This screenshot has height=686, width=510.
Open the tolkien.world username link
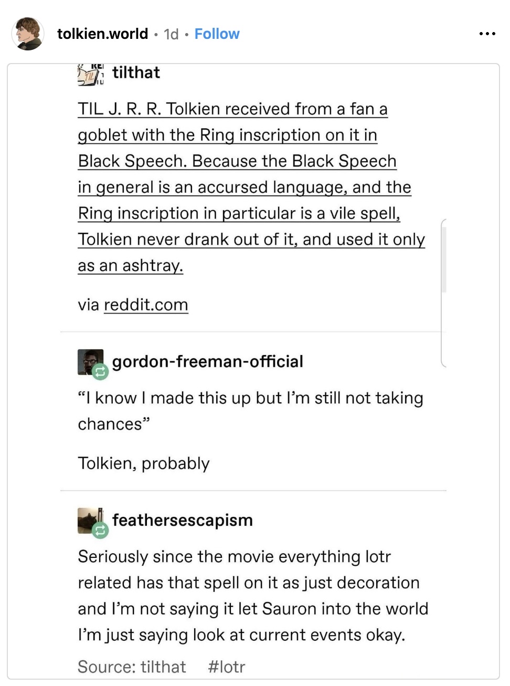(x=102, y=34)
